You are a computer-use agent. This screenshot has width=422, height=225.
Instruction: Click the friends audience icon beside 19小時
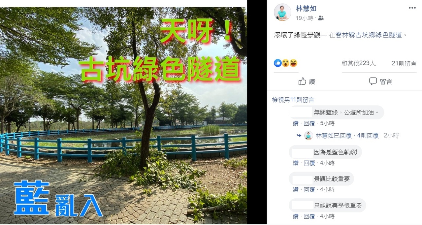point(321,18)
